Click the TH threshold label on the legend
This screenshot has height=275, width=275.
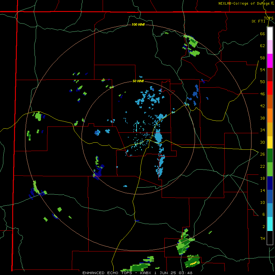[x=262, y=239]
